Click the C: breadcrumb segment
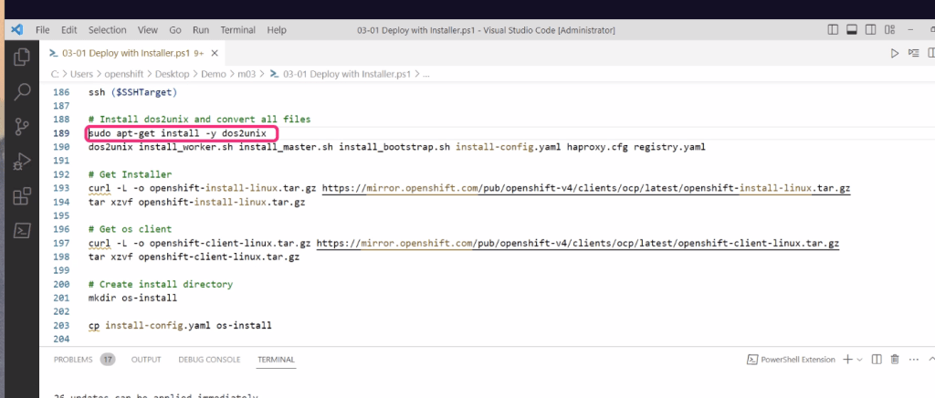The image size is (935, 398). [55, 74]
